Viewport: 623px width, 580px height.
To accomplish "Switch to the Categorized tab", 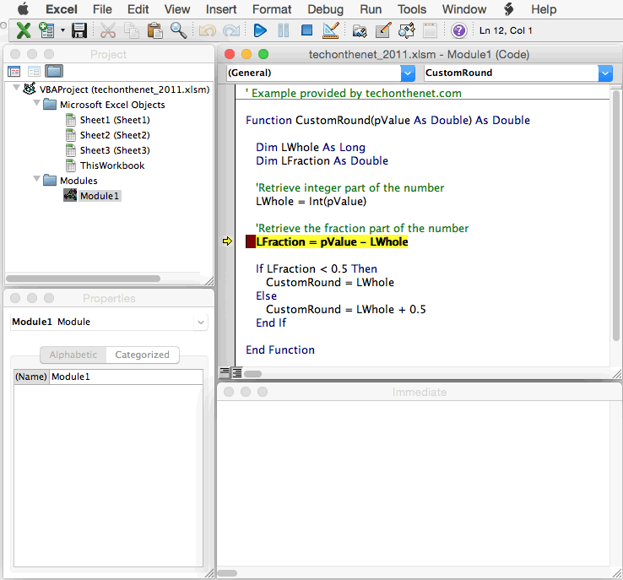I will point(142,355).
